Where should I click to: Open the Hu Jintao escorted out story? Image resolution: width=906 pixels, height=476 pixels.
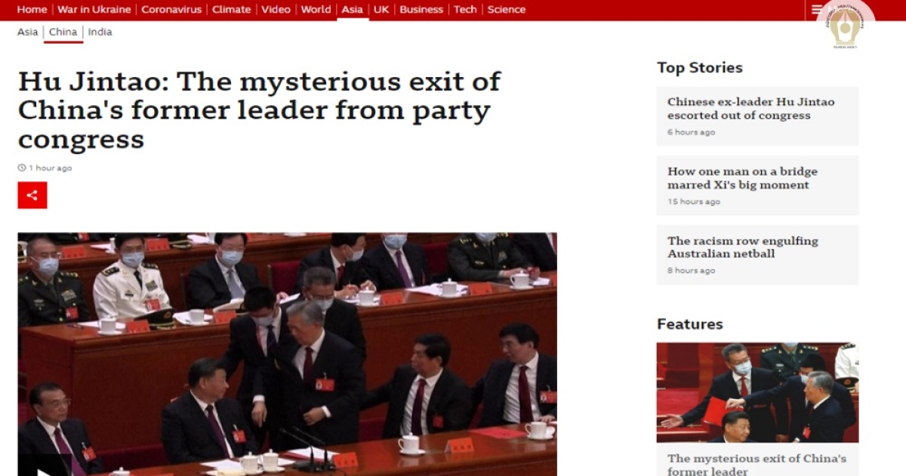point(751,109)
